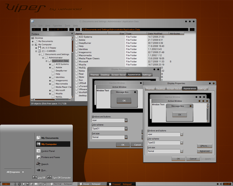The image size is (233, 186).
Task: Open the Color scheme Type02 dropdown
Action: tap(182, 142)
